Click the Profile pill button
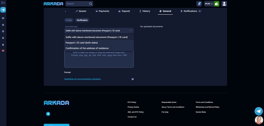Viewport: 264px width, 126px height. pos(69,20)
